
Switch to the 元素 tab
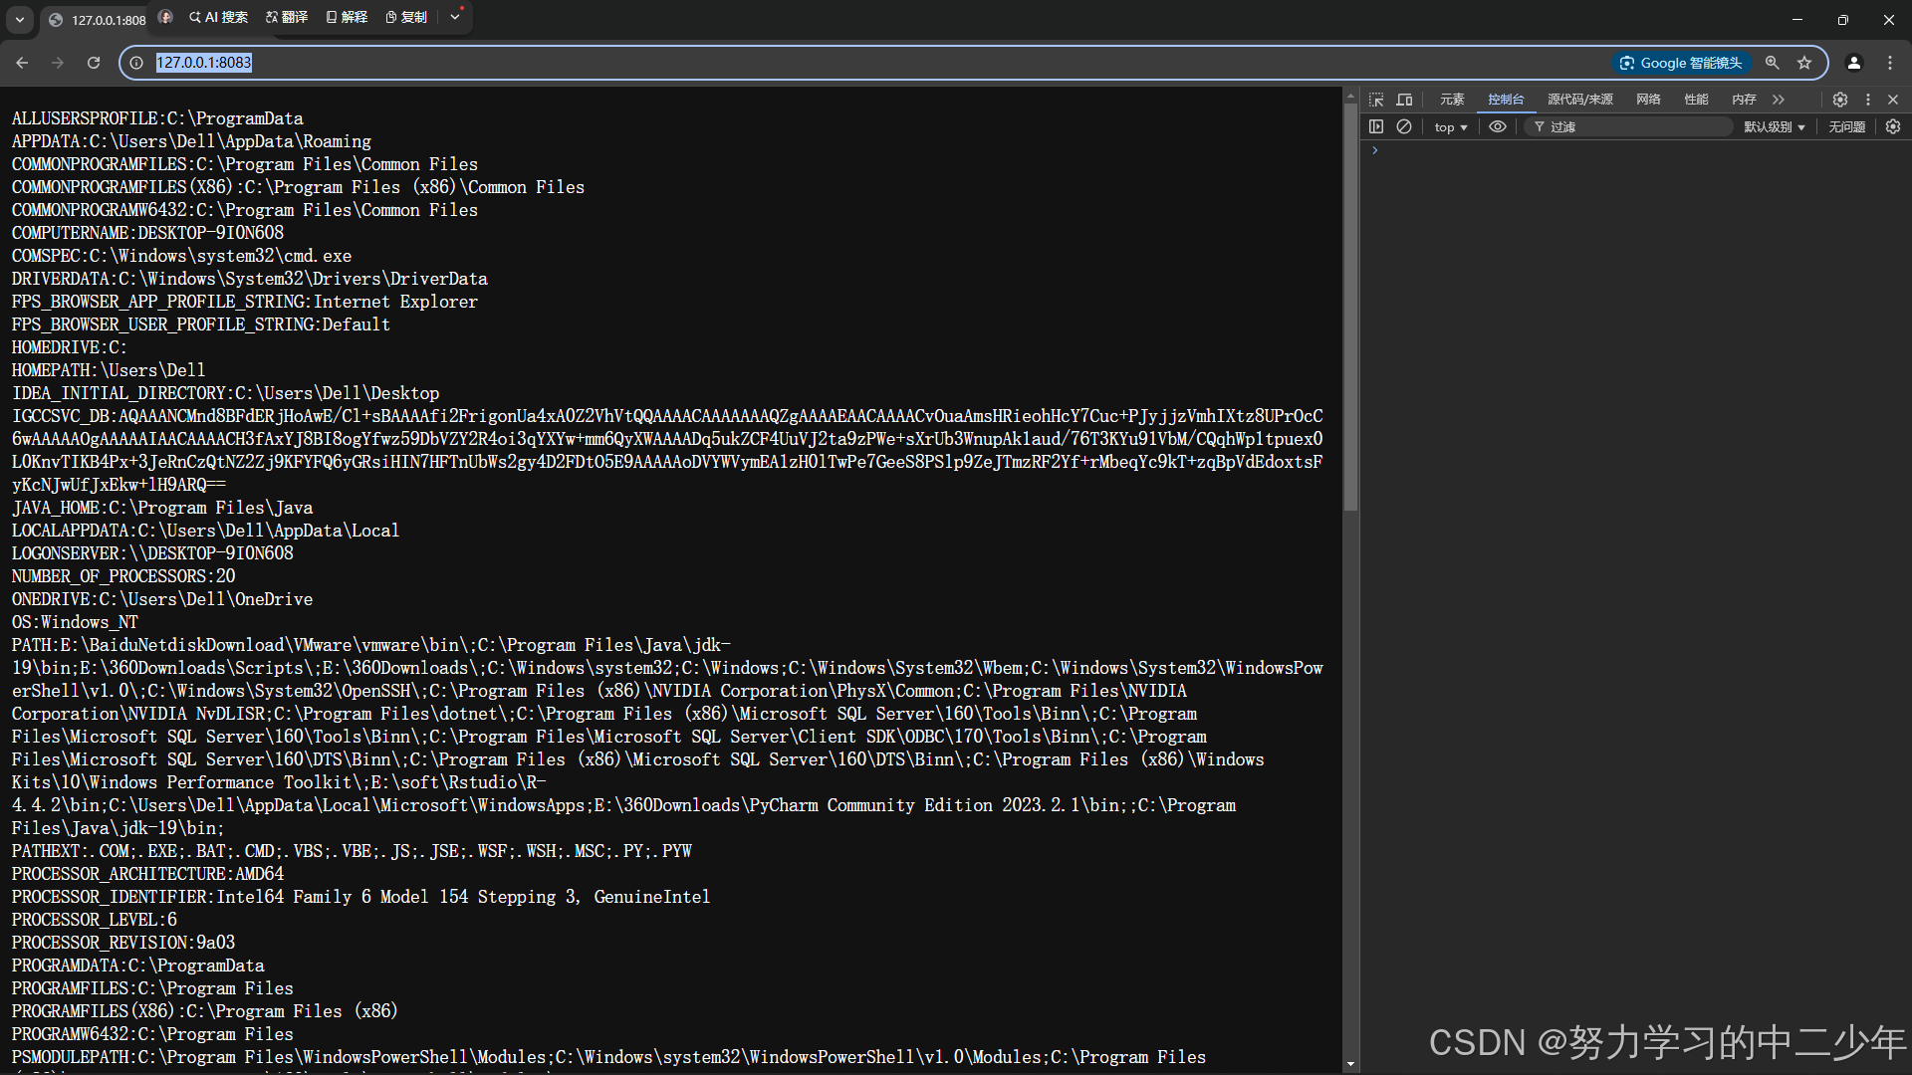click(x=1452, y=100)
